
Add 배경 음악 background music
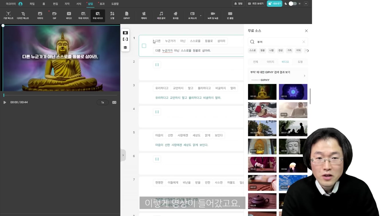tap(161, 15)
